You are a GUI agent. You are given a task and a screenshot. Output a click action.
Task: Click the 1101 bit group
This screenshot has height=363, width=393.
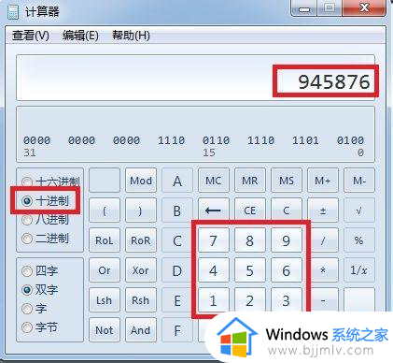coord(305,140)
